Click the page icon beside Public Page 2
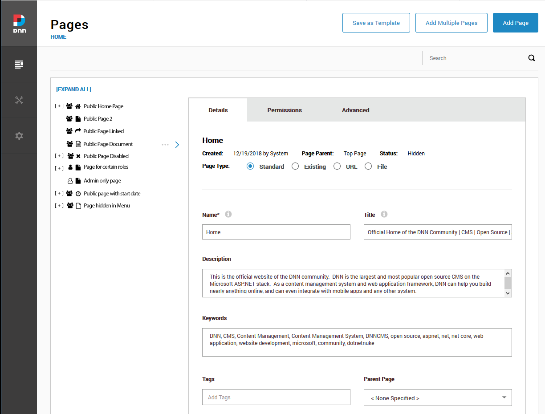The width and height of the screenshot is (545, 414). tap(78, 119)
